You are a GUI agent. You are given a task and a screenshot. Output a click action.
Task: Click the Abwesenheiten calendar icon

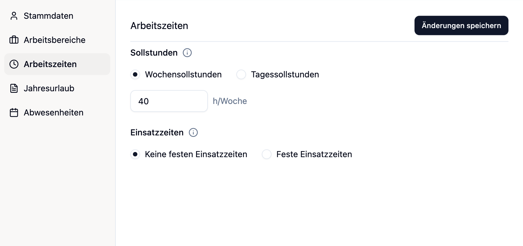(x=14, y=112)
